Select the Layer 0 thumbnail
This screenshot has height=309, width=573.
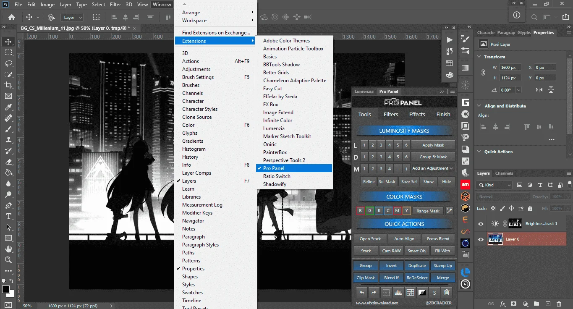[x=495, y=239]
